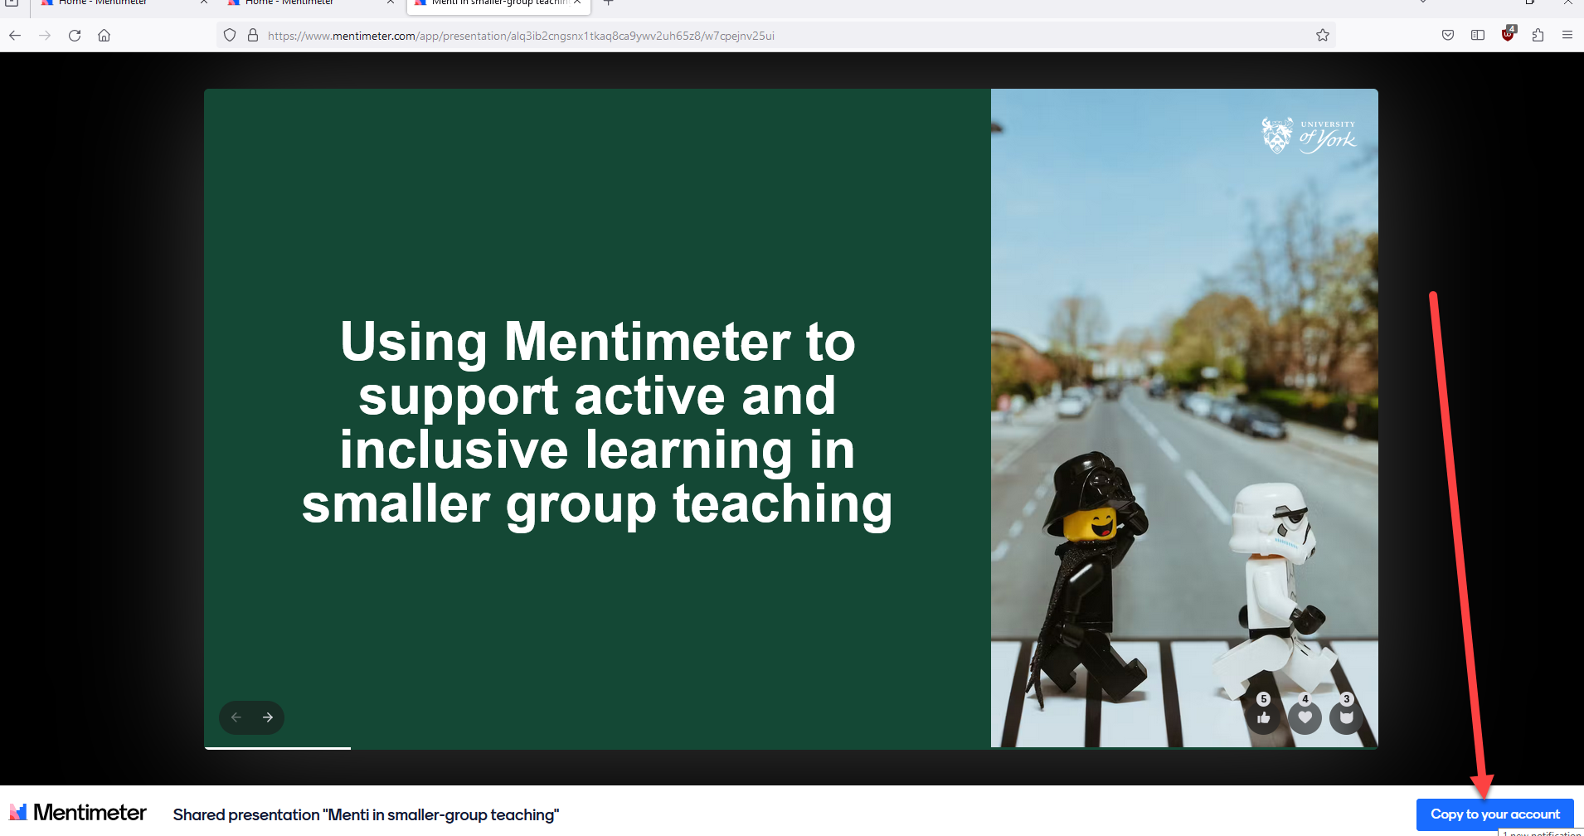
Task: Open the uBlock Origin extension icon
Action: click(1508, 35)
